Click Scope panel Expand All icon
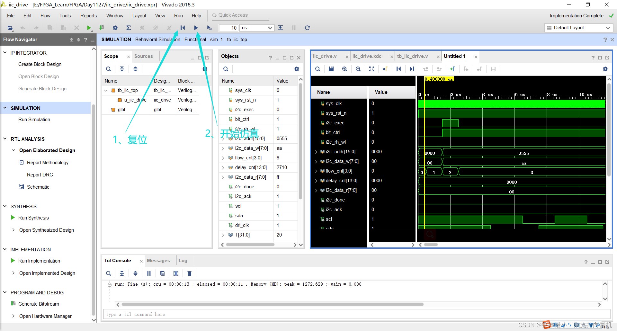Image resolution: width=617 pixels, height=331 pixels. [135, 69]
